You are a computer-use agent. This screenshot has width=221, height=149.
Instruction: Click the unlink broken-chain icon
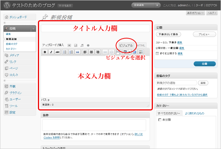pos(111,52)
